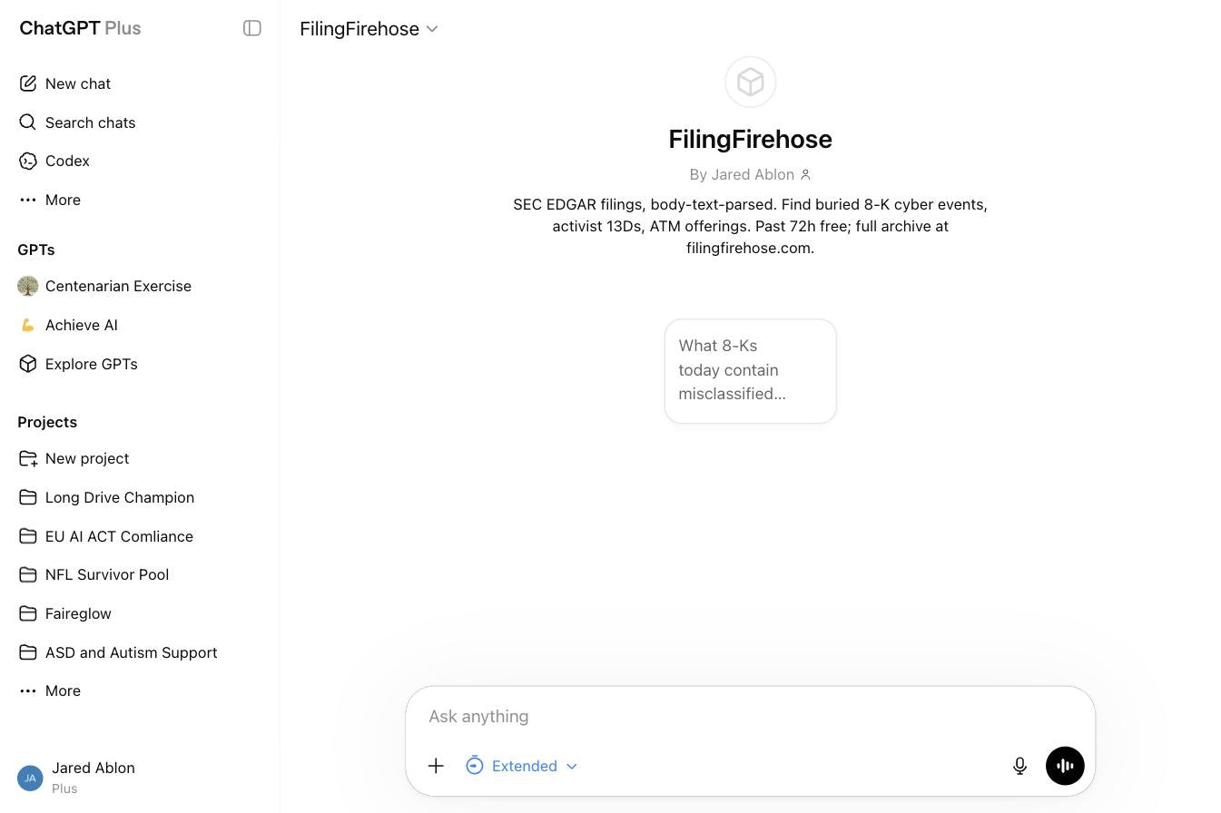Open the FilingFirehose title dropdown

369,28
